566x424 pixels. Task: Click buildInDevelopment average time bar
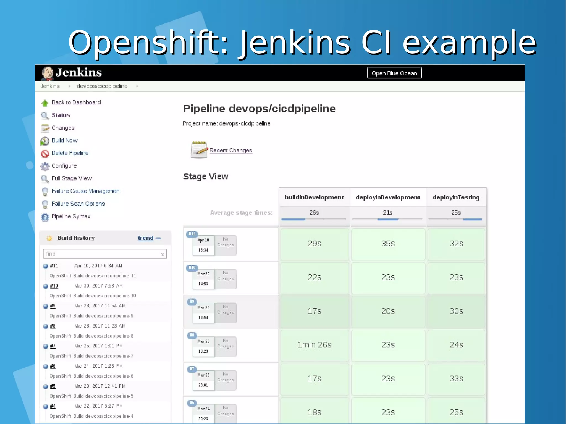point(314,219)
